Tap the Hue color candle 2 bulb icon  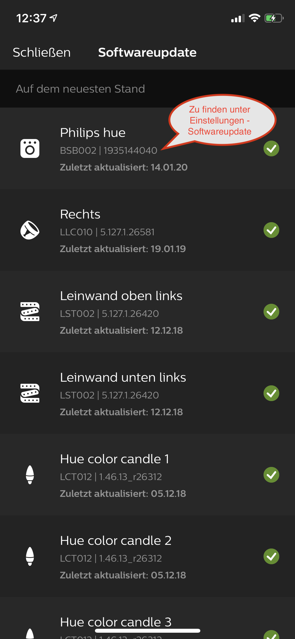30,556
